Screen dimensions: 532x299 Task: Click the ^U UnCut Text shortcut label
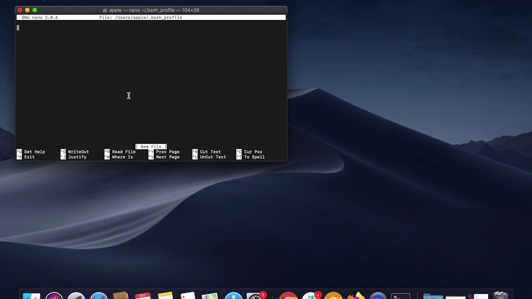209,157
